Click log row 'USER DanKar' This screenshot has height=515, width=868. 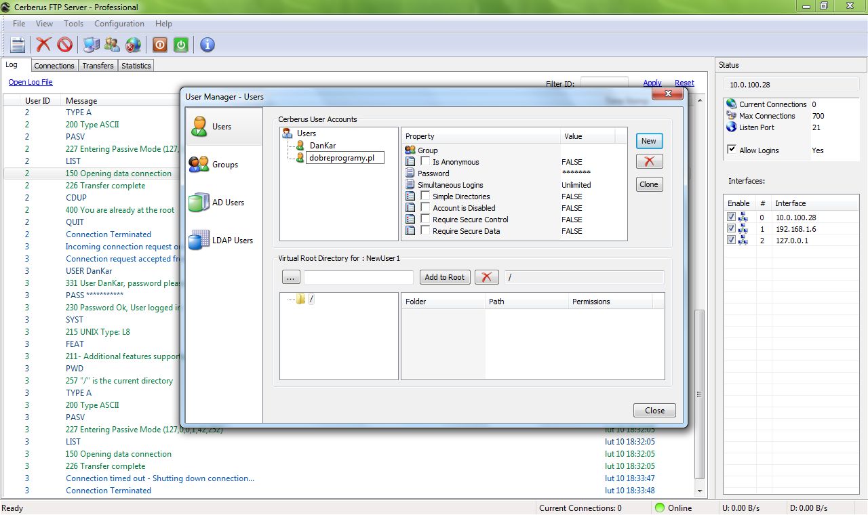(x=89, y=271)
